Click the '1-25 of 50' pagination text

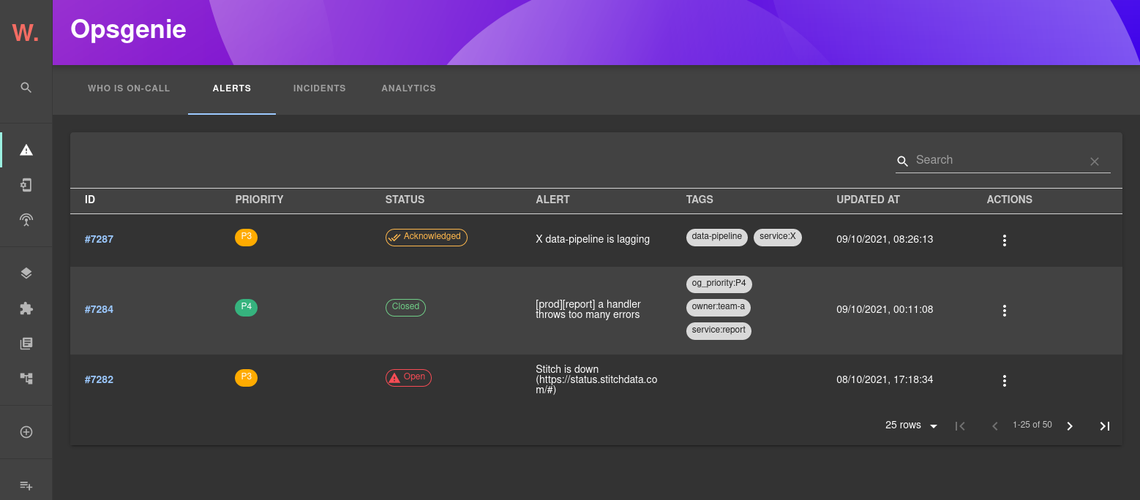[x=1032, y=425]
